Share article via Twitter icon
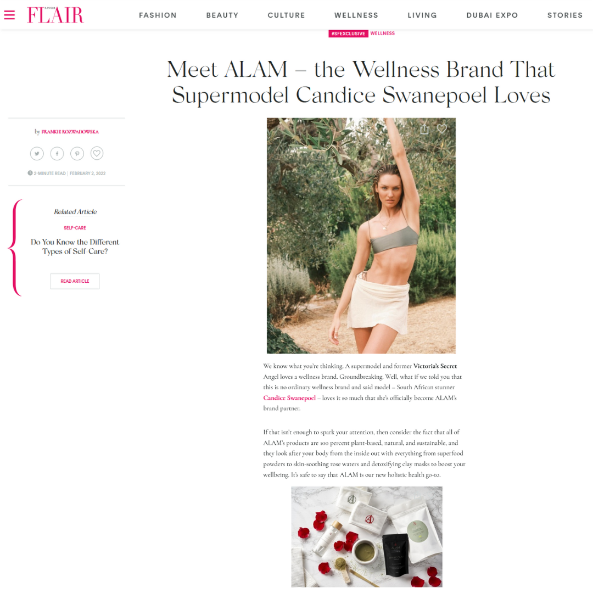Viewport: 593px width, 593px height. [x=37, y=154]
